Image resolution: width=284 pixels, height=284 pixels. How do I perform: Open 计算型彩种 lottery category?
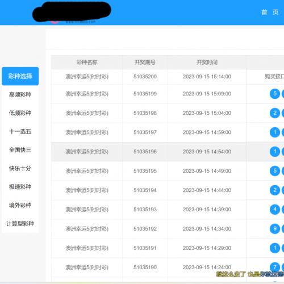pos(20,224)
